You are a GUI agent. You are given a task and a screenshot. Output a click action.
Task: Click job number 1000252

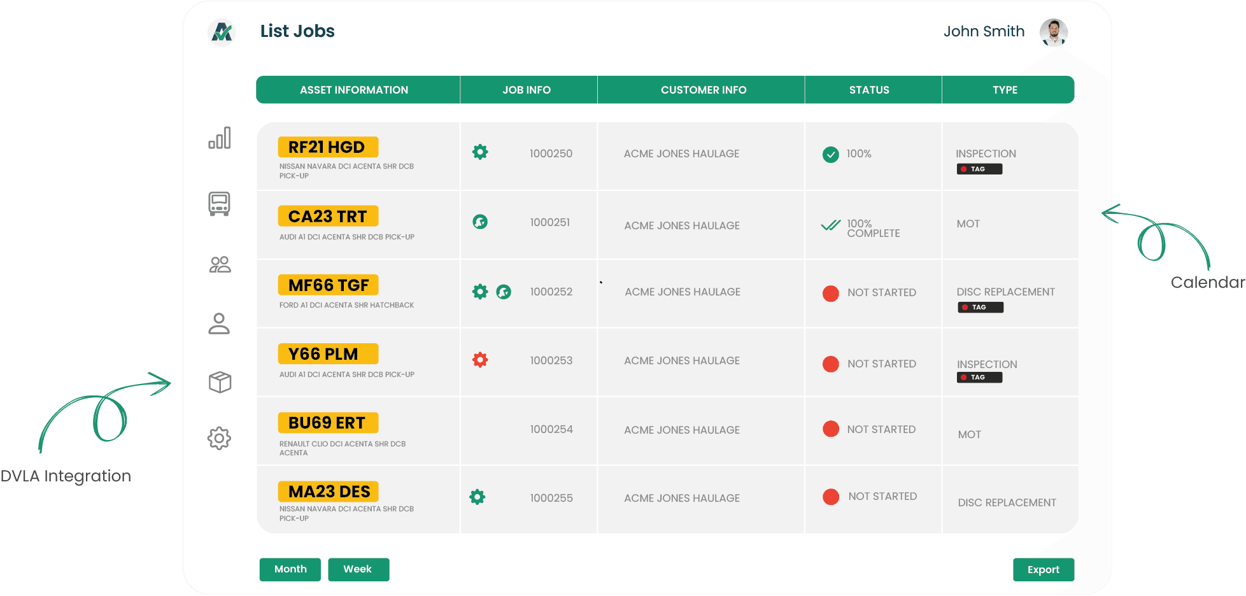pos(551,292)
